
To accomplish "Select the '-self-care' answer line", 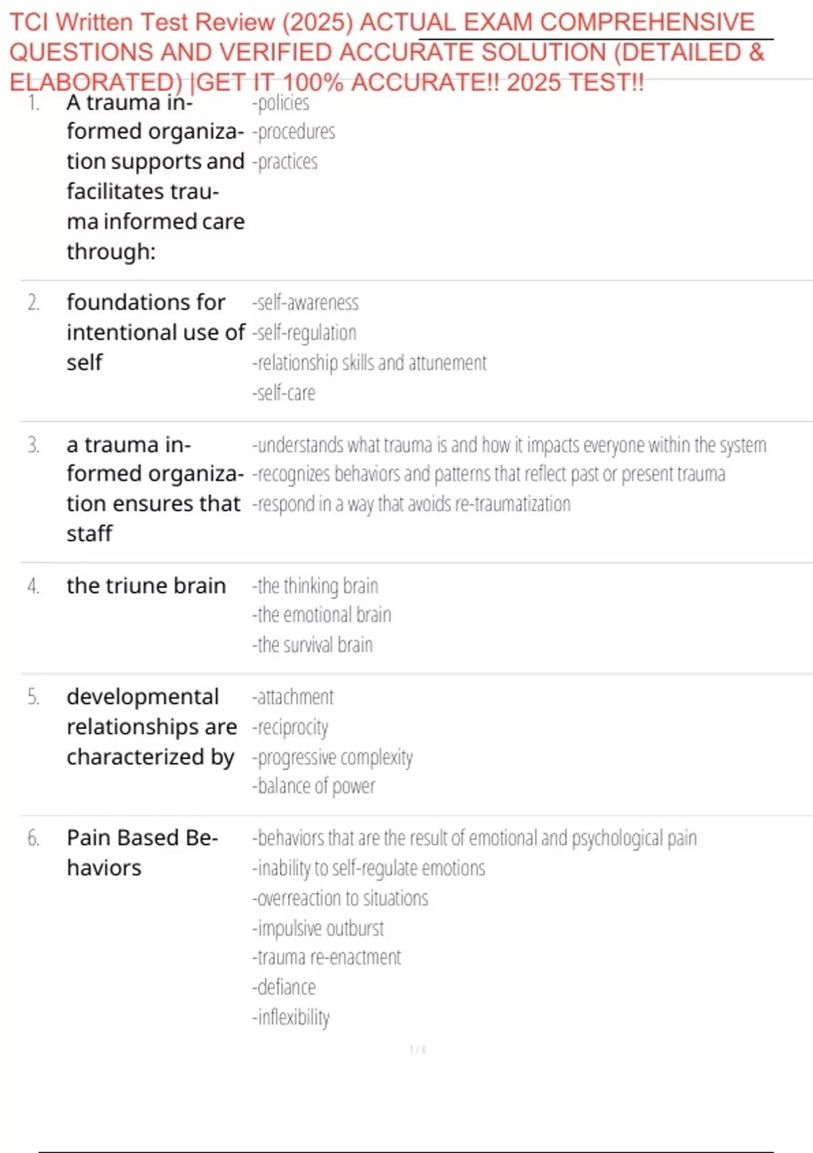I will pyautogui.click(x=284, y=393).
